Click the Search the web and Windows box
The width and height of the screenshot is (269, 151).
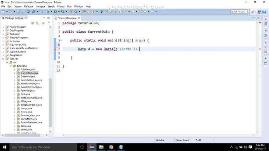pos(43,147)
